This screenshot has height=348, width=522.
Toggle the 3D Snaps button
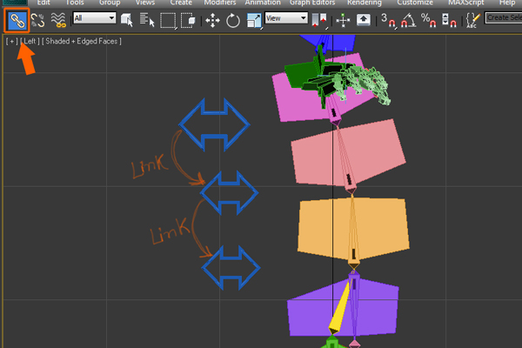(x=389, y=20)
